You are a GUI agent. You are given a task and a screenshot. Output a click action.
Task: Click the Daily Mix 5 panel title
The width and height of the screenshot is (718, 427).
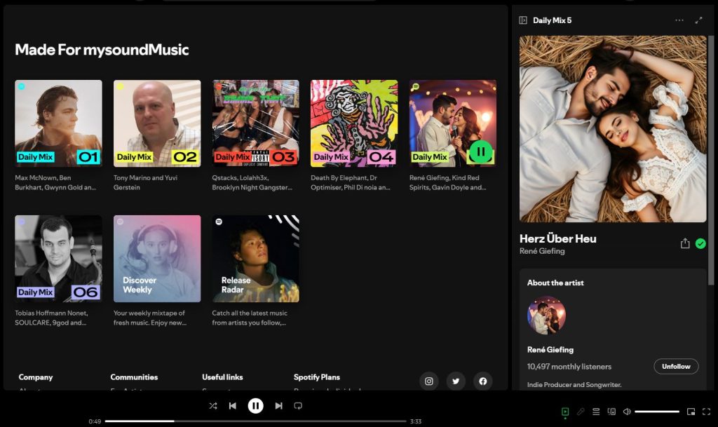pos(553,20)
